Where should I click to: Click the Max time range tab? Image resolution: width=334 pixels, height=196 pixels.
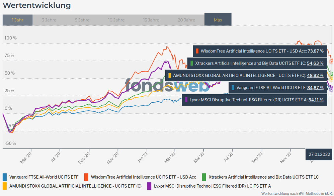tap(218, 20)
